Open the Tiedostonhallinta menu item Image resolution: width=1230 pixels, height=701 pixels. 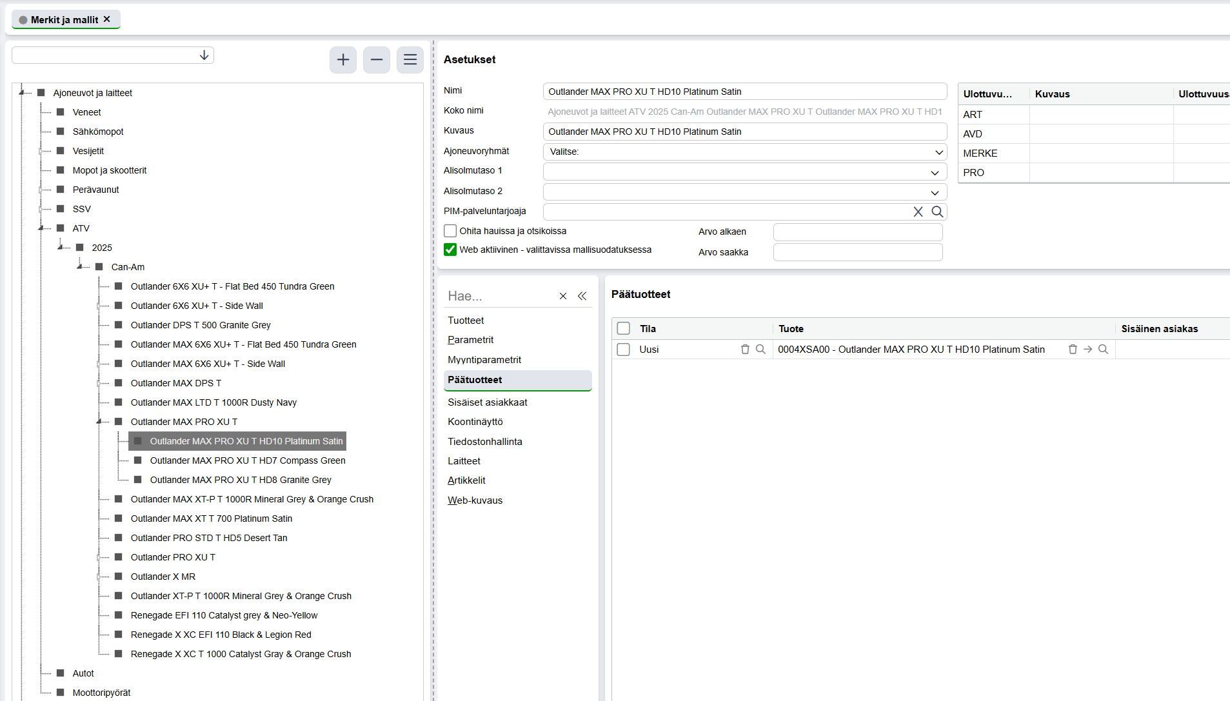pyautogui.click(x=485, y=442)
